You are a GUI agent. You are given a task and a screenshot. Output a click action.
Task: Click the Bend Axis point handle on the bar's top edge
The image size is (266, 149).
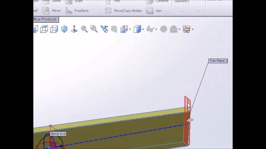50,126
